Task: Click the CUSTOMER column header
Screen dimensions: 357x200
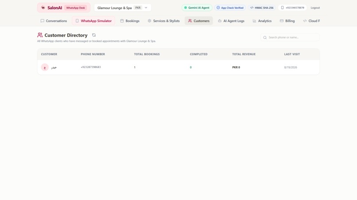Action: [49, 54]
